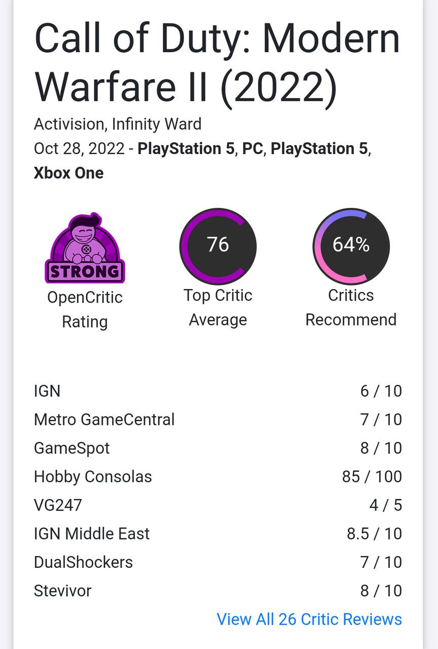The width and height of the screenshot is (438, 649).
Task: Click the Top Critic Average caption
Action: [x=218, y=307]
